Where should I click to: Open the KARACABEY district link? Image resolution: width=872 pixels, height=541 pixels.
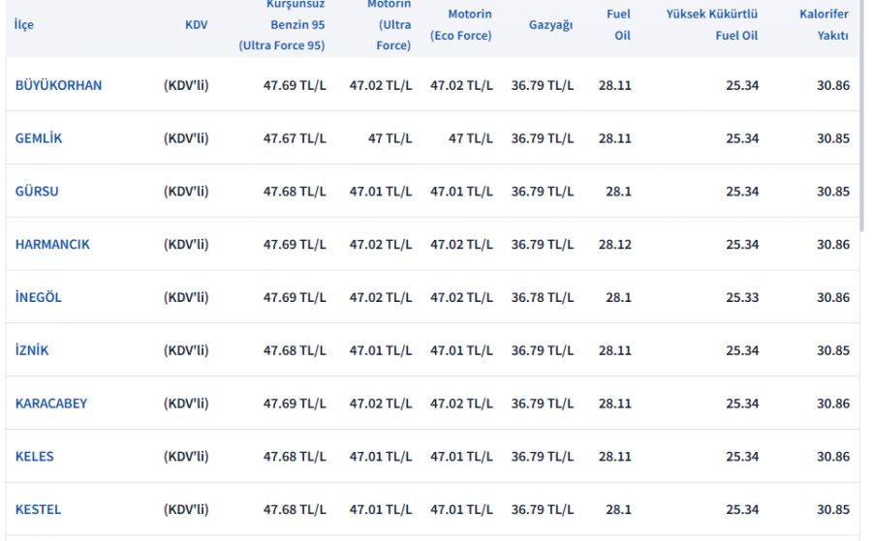point(51,404)
